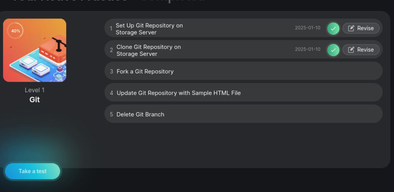The width and height of the screenshot is (394, 192).
Task: Click pencil icon in second Revise button
Action: 351,50
